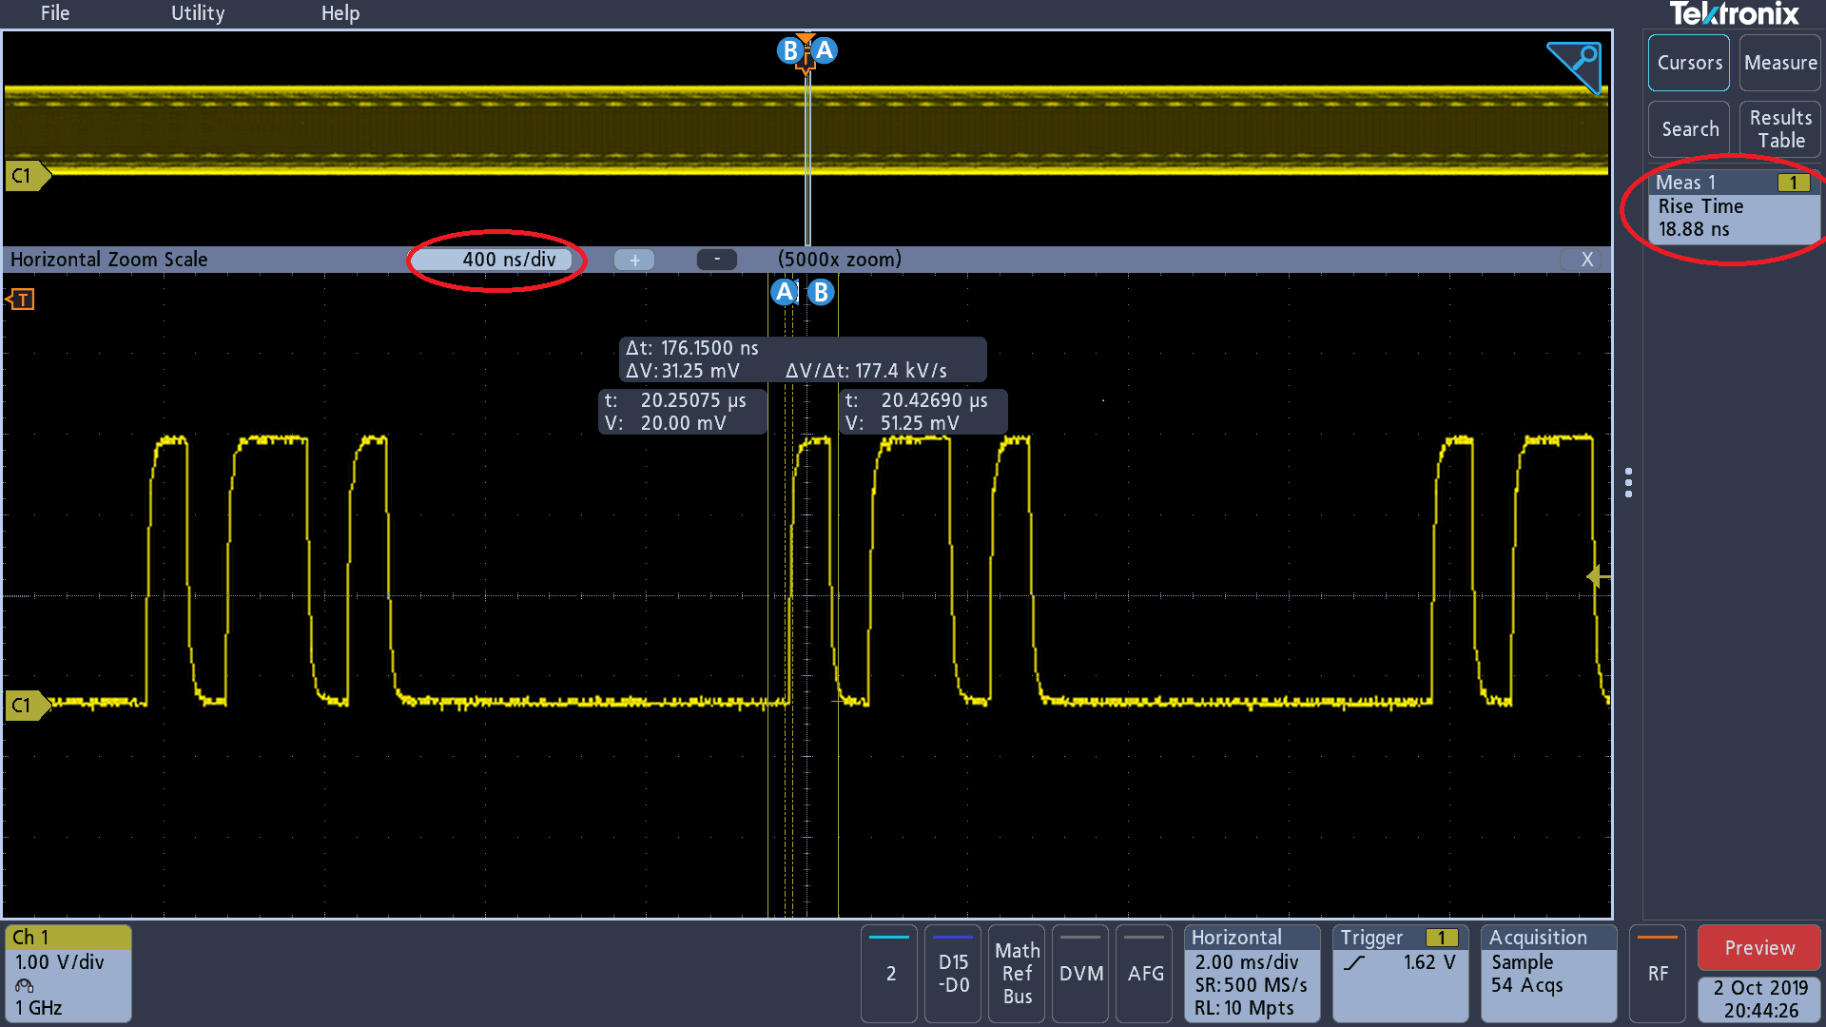Open the Utility menu

198,13
